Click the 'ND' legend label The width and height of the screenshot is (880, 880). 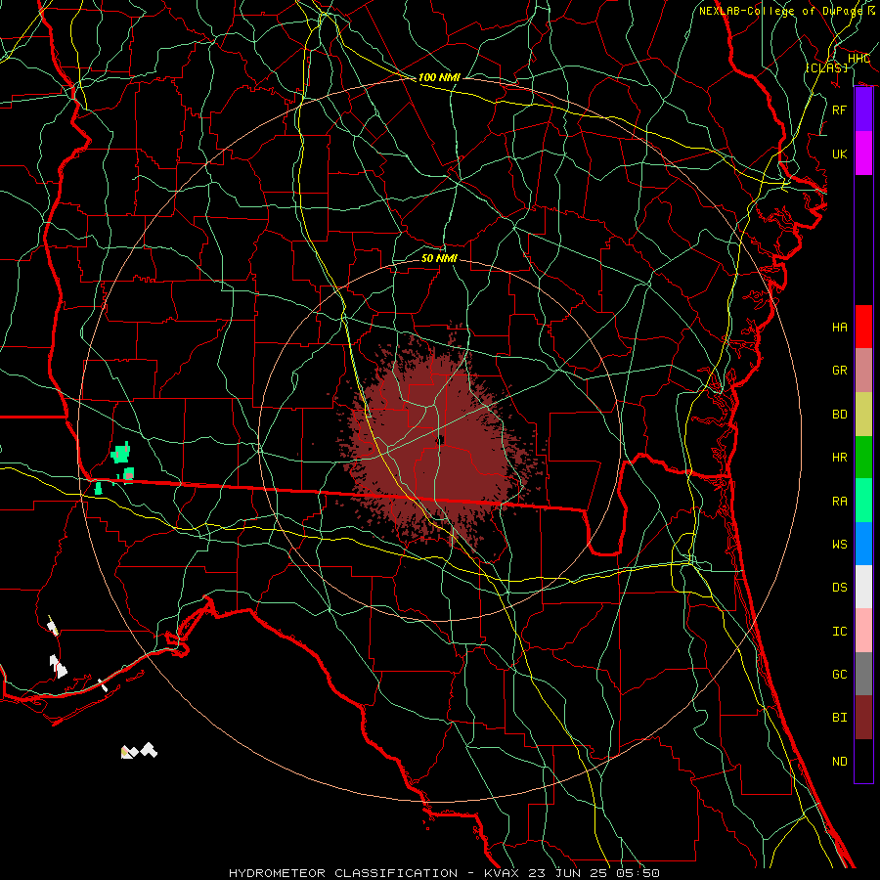(x=839, y=762)
